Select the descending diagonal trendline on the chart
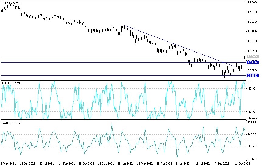262x167 pixels. tap(180, 46)
